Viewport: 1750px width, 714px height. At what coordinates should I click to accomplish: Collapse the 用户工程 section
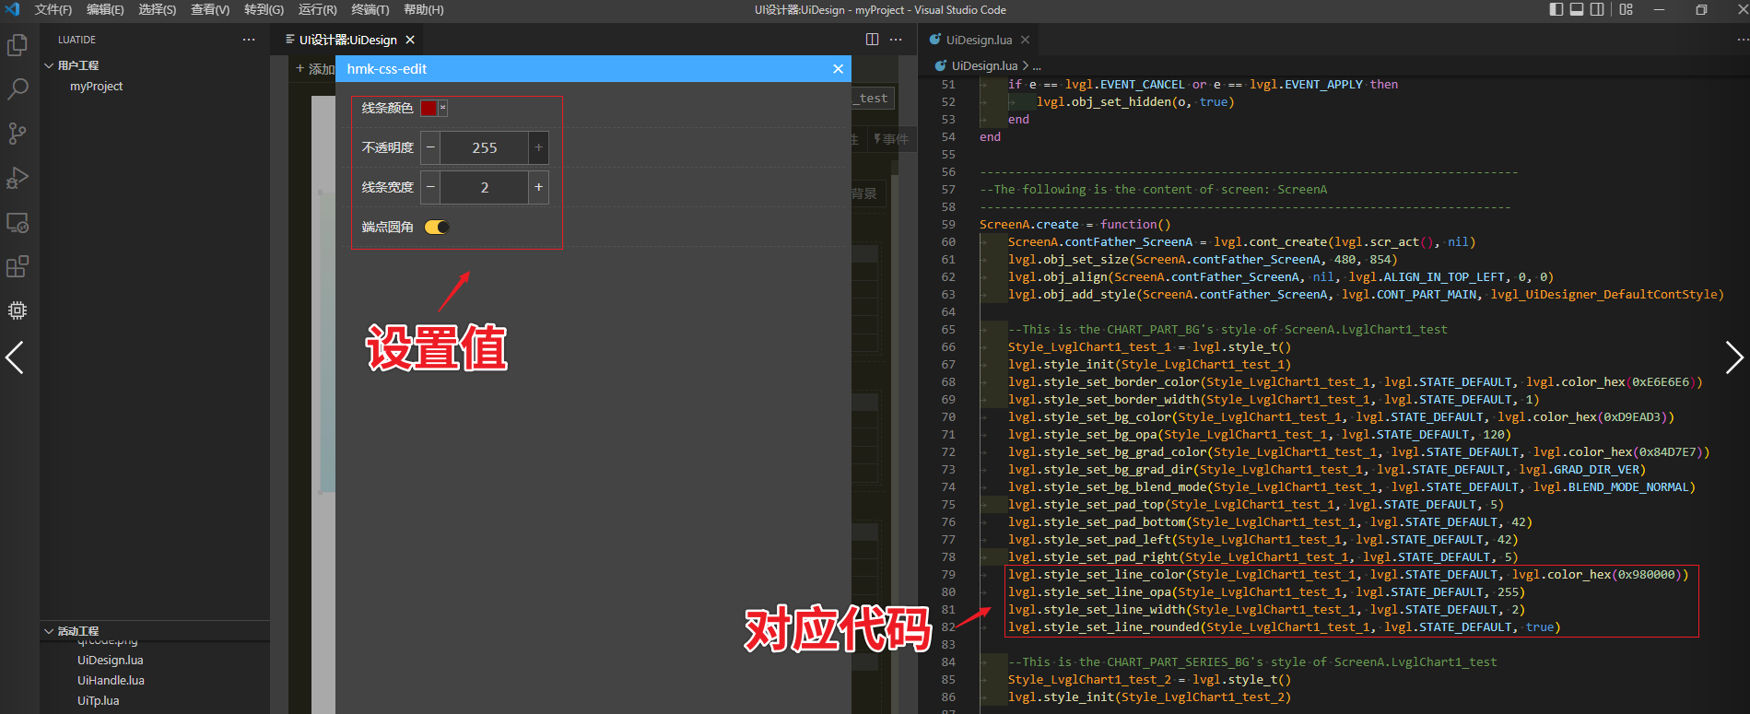point(50,65)
